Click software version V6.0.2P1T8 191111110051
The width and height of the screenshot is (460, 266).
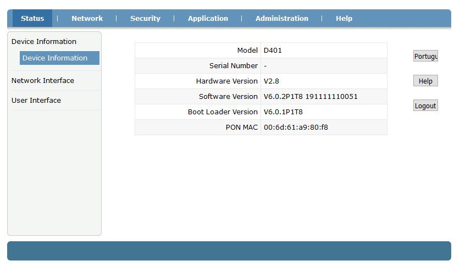311,97
